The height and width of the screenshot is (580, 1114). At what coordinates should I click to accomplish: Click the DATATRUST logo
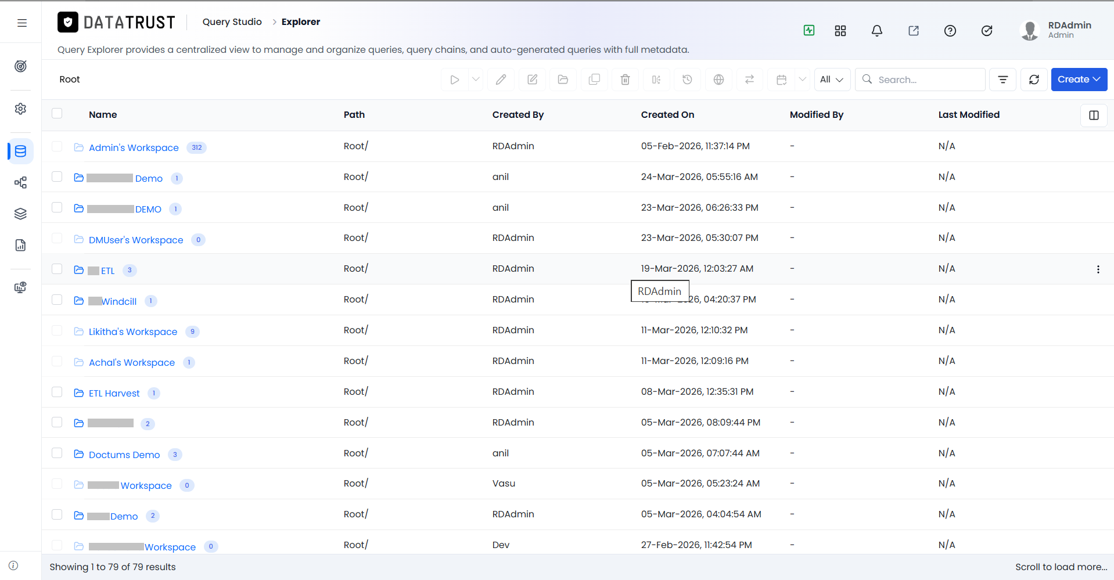116,22
